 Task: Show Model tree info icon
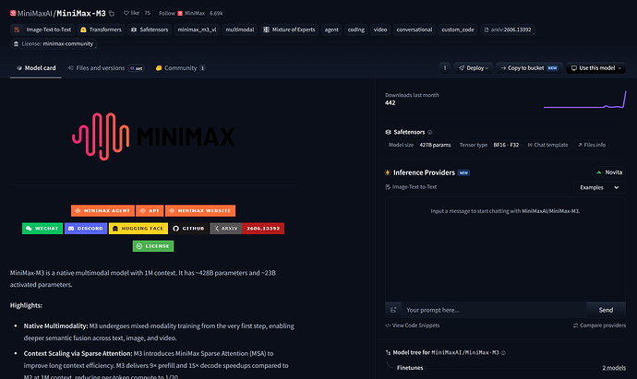[503, 353]
